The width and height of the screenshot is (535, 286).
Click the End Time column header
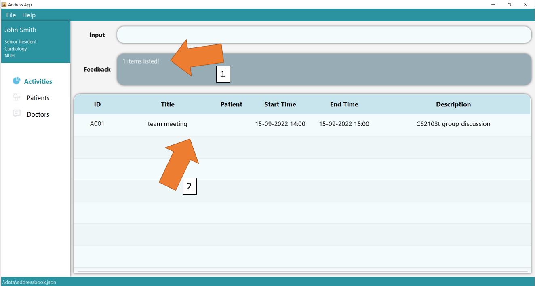click(x=344, y=104)
